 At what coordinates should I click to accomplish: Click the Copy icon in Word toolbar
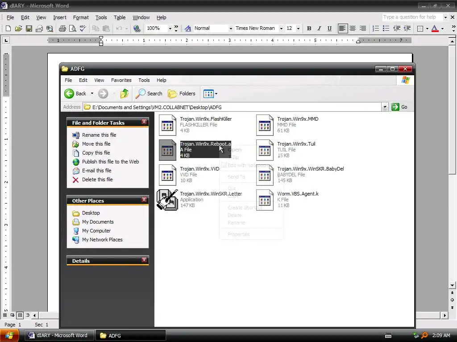96,28
